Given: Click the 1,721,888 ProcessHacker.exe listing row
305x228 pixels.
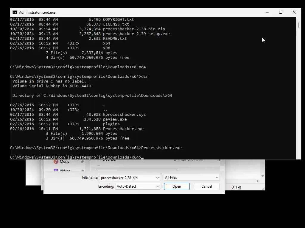Looking at the screenshot, I should [77, 129].
